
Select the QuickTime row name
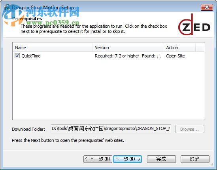coord(31,56)
